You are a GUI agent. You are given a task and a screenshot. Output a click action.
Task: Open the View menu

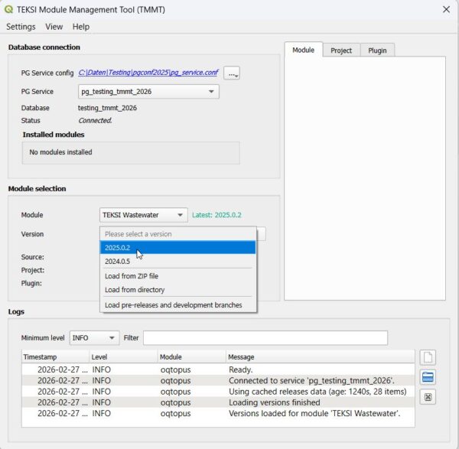tap(54, 26)
